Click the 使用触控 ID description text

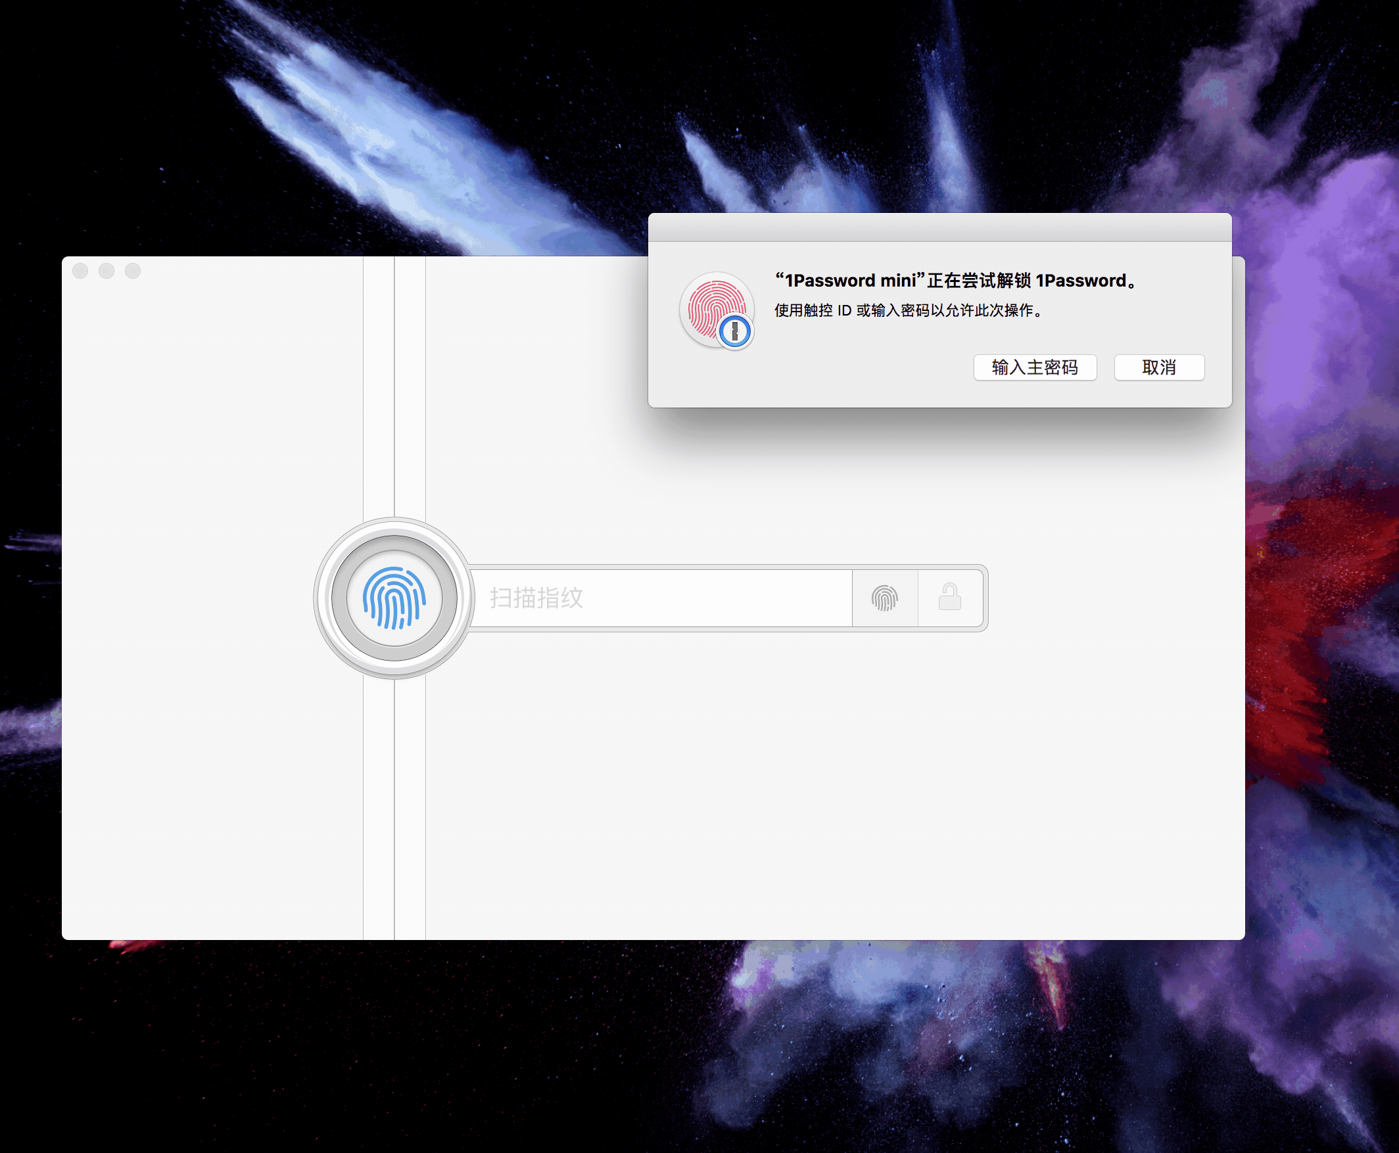pyautogui.click(x=907, y=311)
